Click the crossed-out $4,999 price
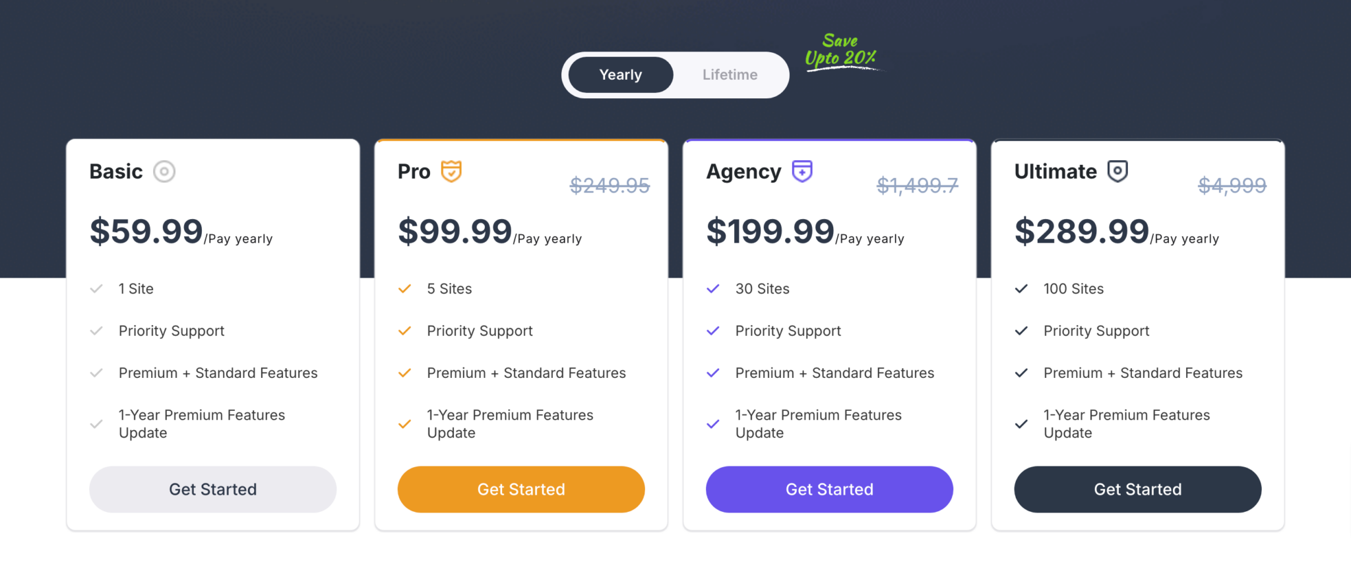The width and height of the screenshot is (1351, 562). 1231,185
